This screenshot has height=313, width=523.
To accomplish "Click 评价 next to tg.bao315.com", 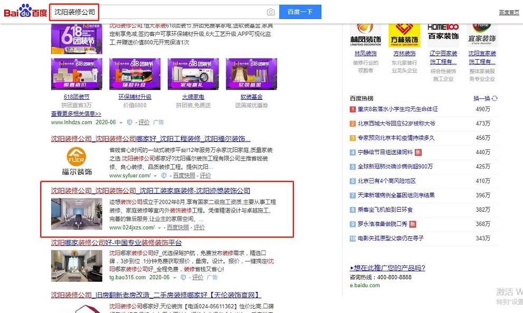I will 197,277.
